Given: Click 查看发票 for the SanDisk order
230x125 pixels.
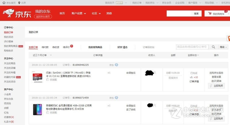Looking at the screenshot, I should pos(216,77).
